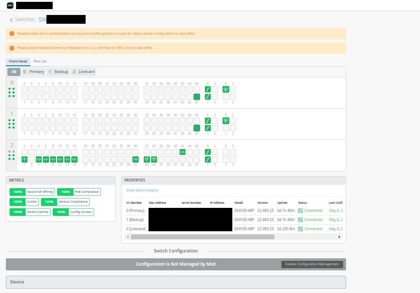Filter front panel by All members

[14, 72]
